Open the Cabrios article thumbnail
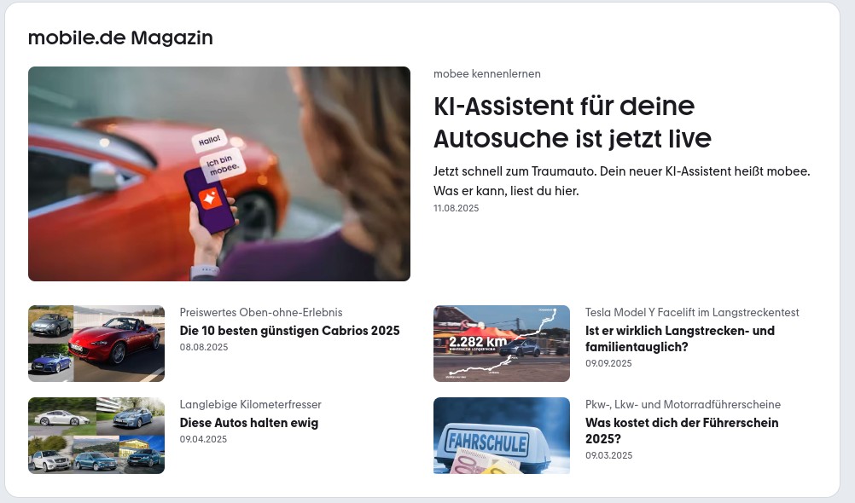This screenshot has height=503, width=855. click(96, 344)
